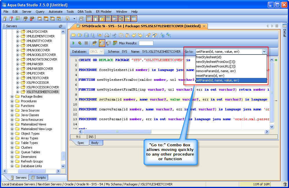Open the Go to combo box arrow
Image resolution: width=289 pixels, height=188 pixels.
coord(264,52)
